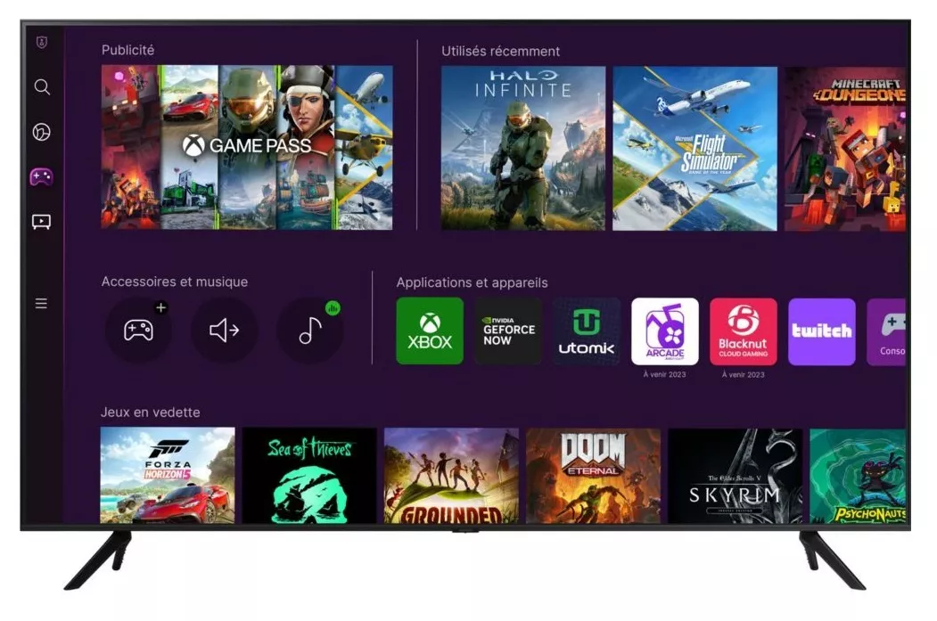This screenshot has width=937, height=621.
Task: Click 'À venir 2023' under Blacknut
Action: [x=744, y=374]
